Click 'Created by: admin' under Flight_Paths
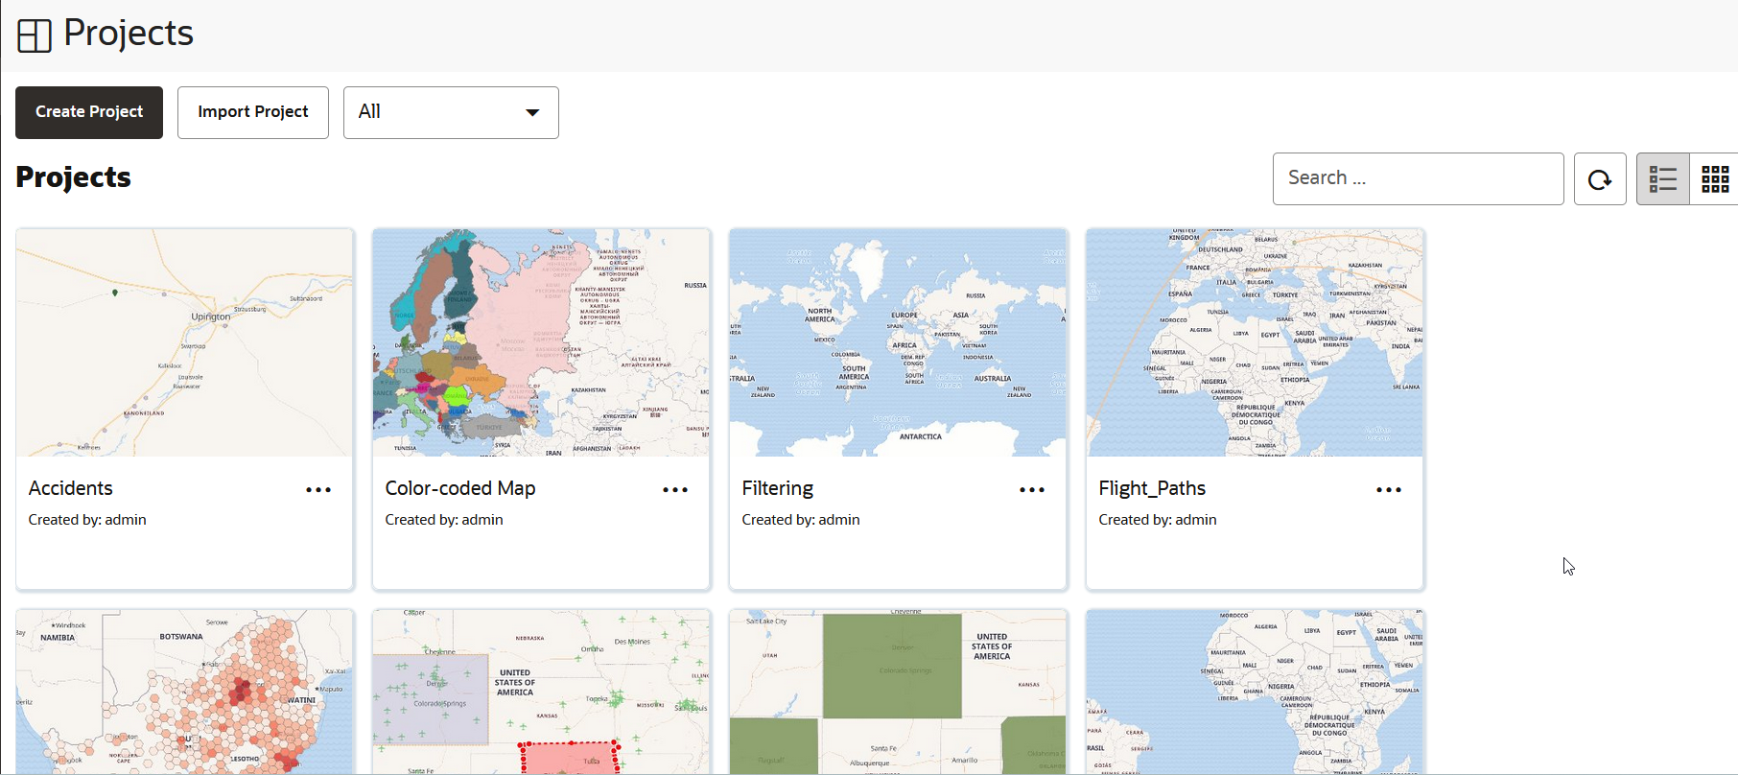 point(1158,520)
